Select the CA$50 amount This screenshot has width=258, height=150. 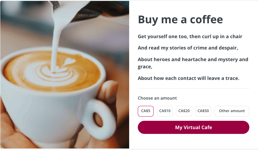point(203,111)
